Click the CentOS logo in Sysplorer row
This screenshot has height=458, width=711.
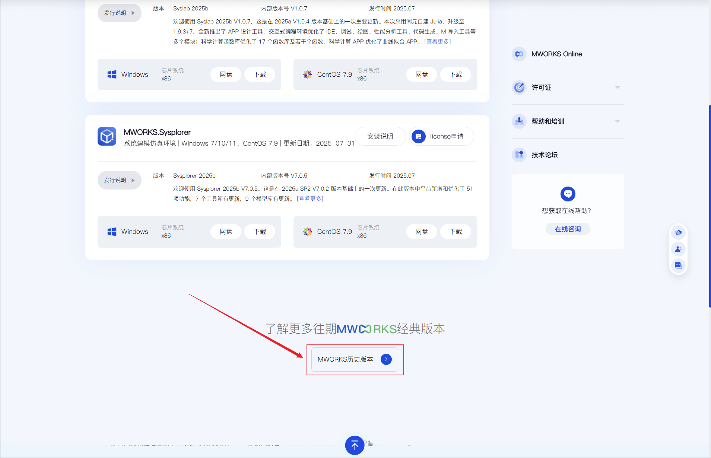(x=308, y=232)
